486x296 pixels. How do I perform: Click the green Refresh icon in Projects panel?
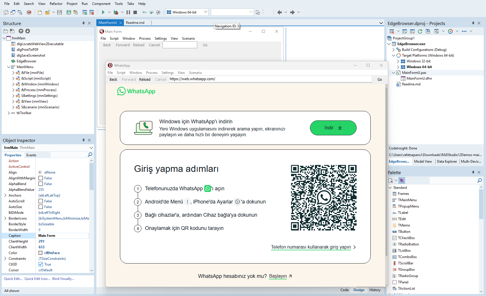(420, 31)
